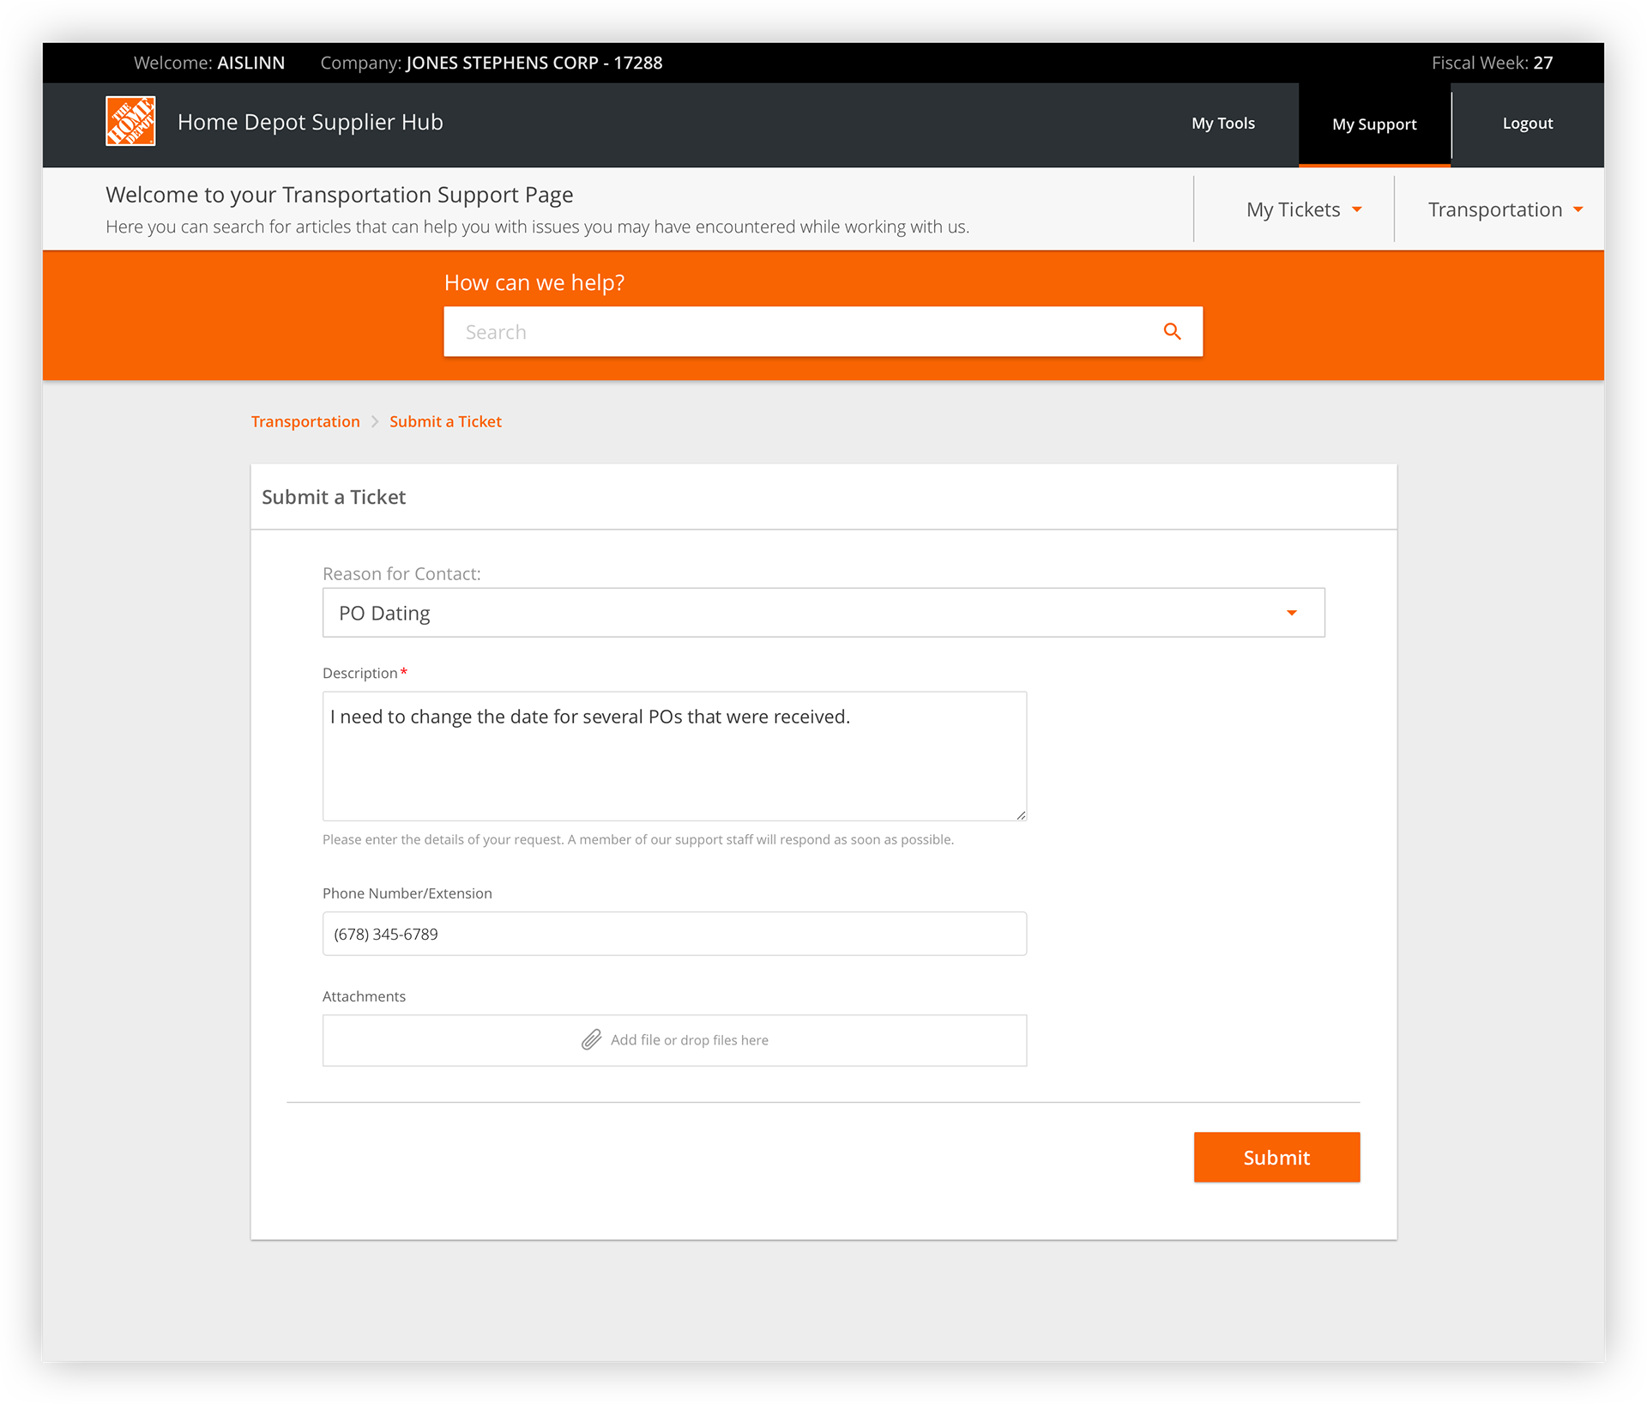Click the search magnifier icon
The width and height of the screenshot is (1647, 1404).
click(x=1172, y=331)
